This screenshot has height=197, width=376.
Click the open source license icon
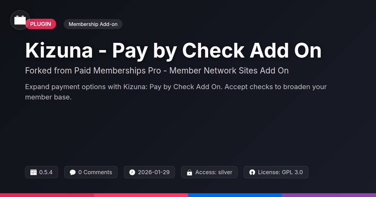coord(252,172)
